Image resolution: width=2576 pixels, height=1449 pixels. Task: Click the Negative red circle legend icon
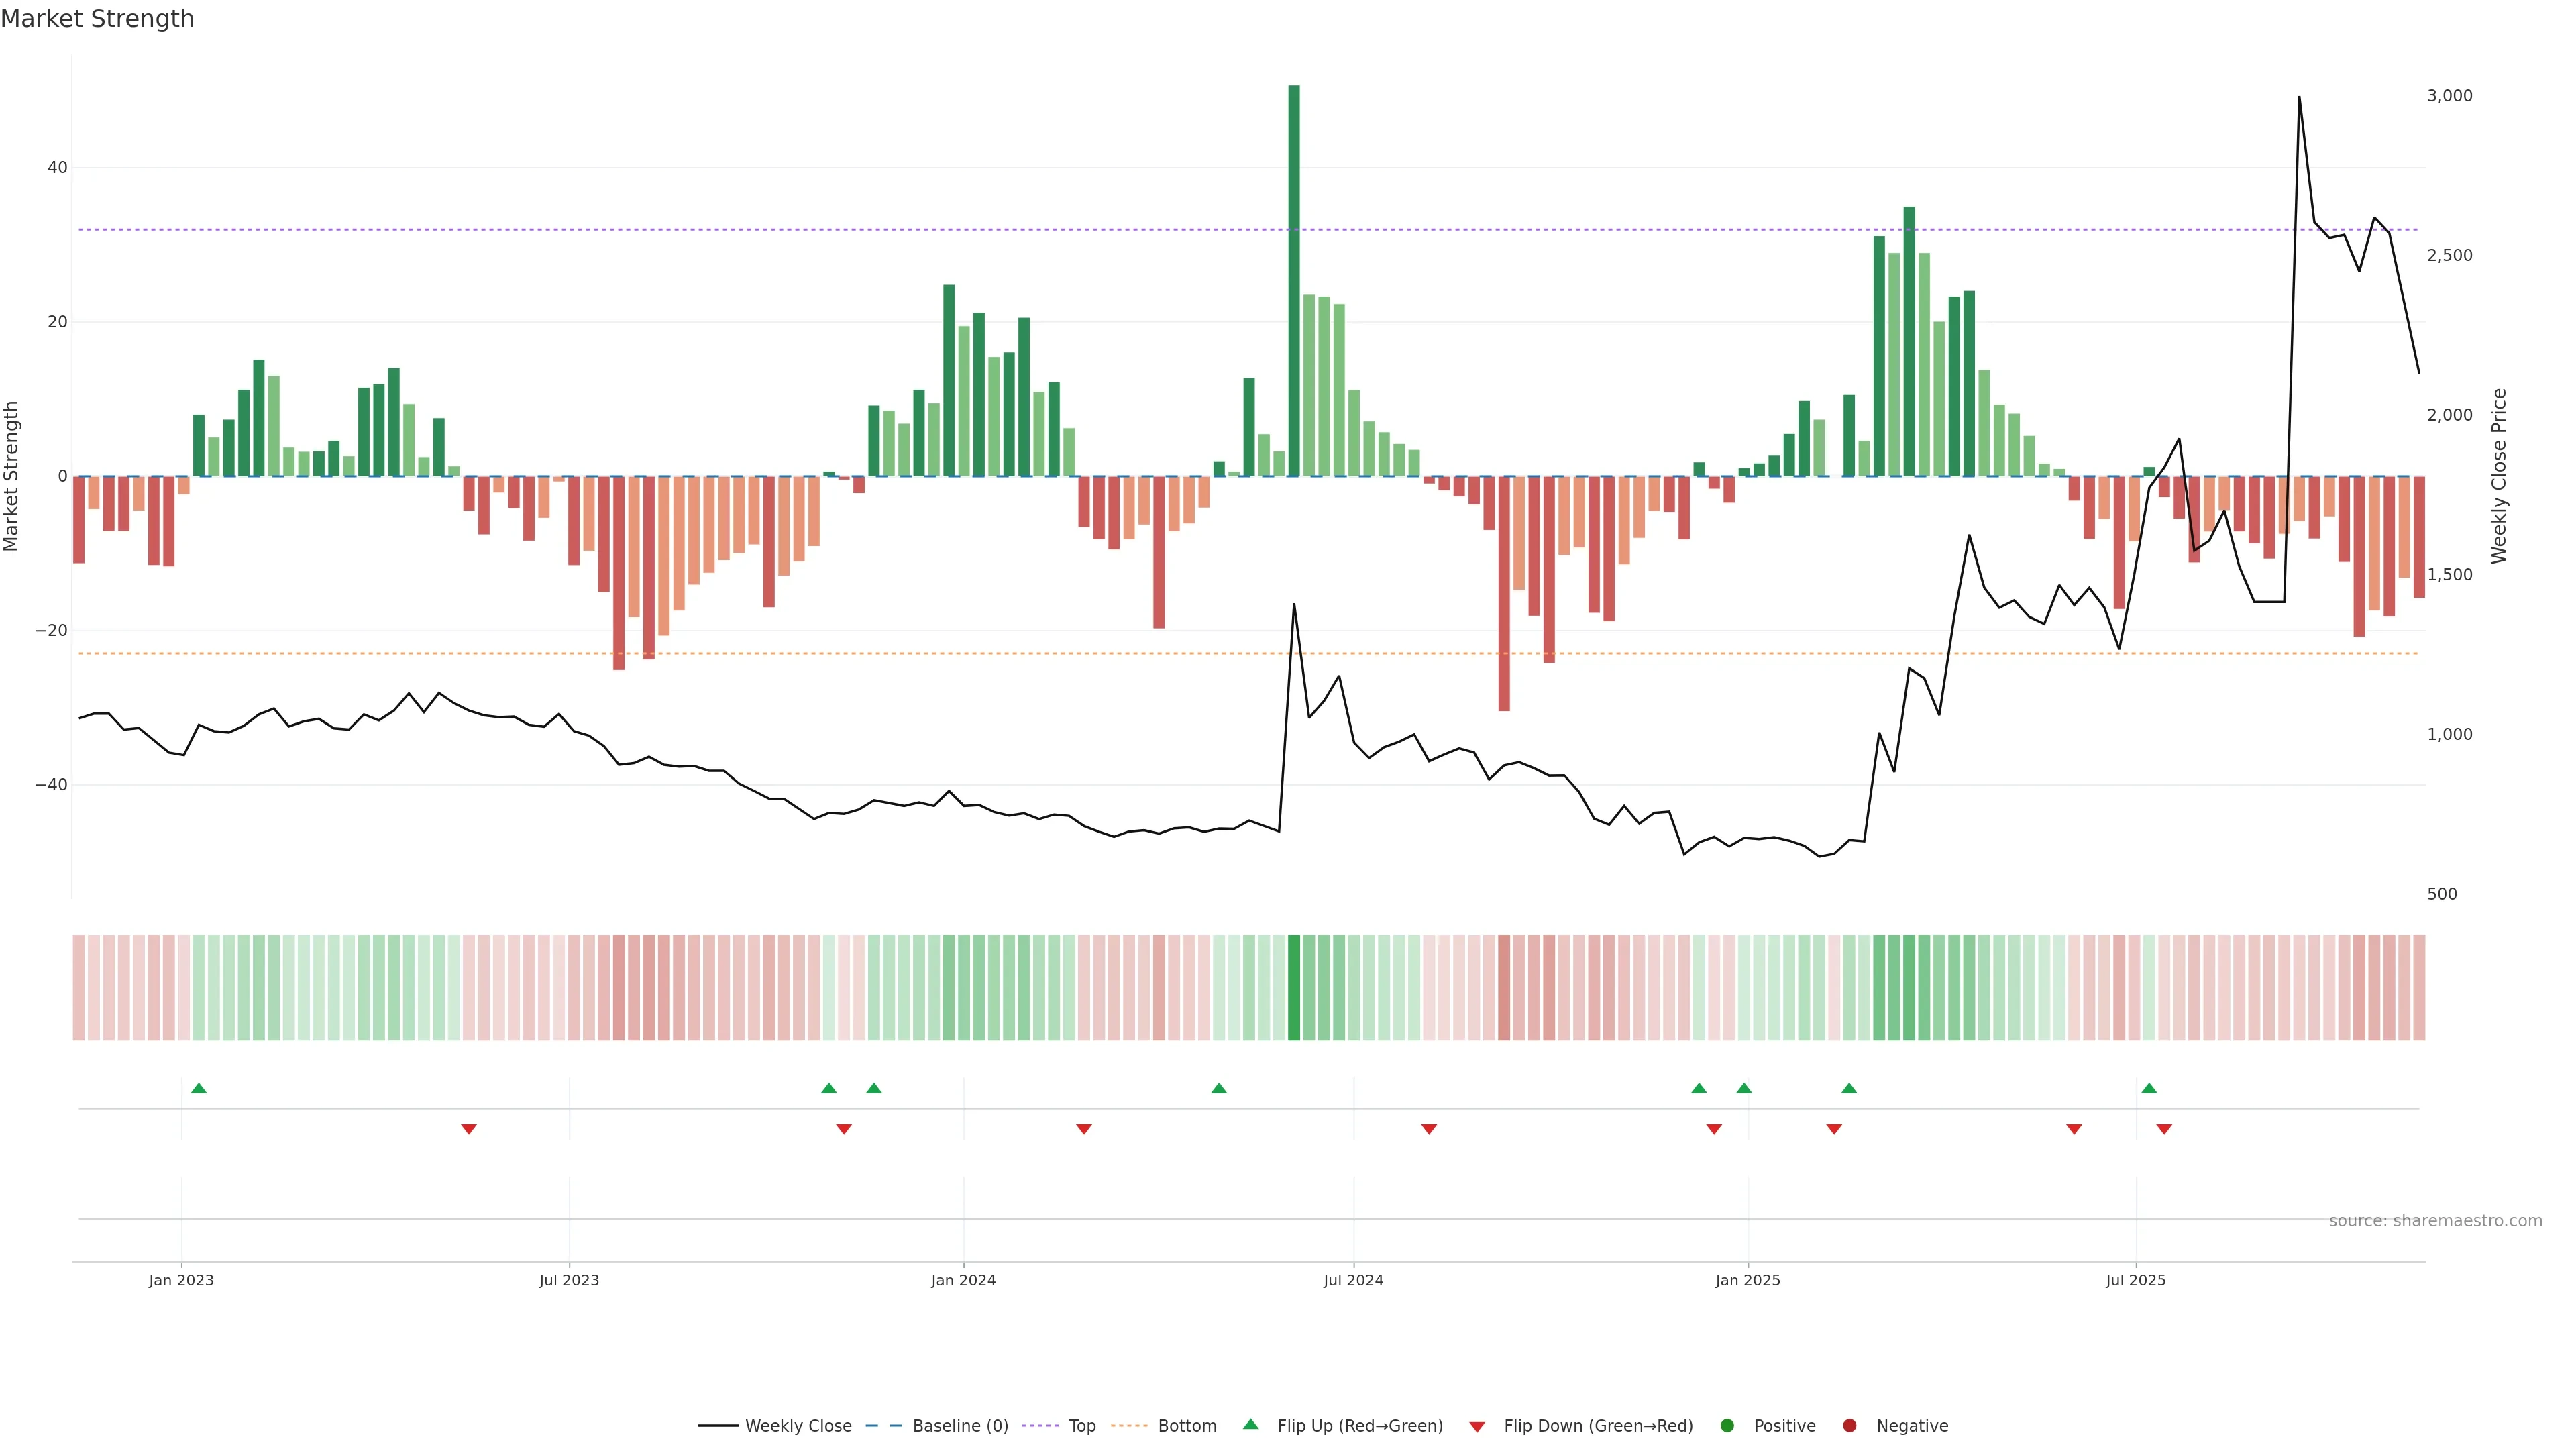[x=1849, y=1425]
